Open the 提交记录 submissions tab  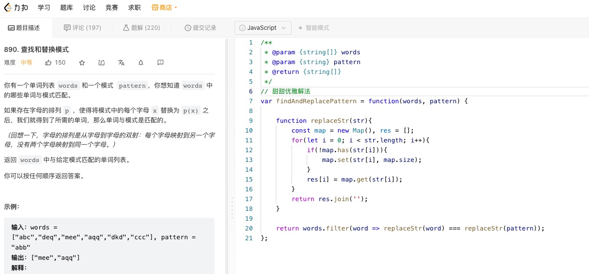[x=200, y=28]
